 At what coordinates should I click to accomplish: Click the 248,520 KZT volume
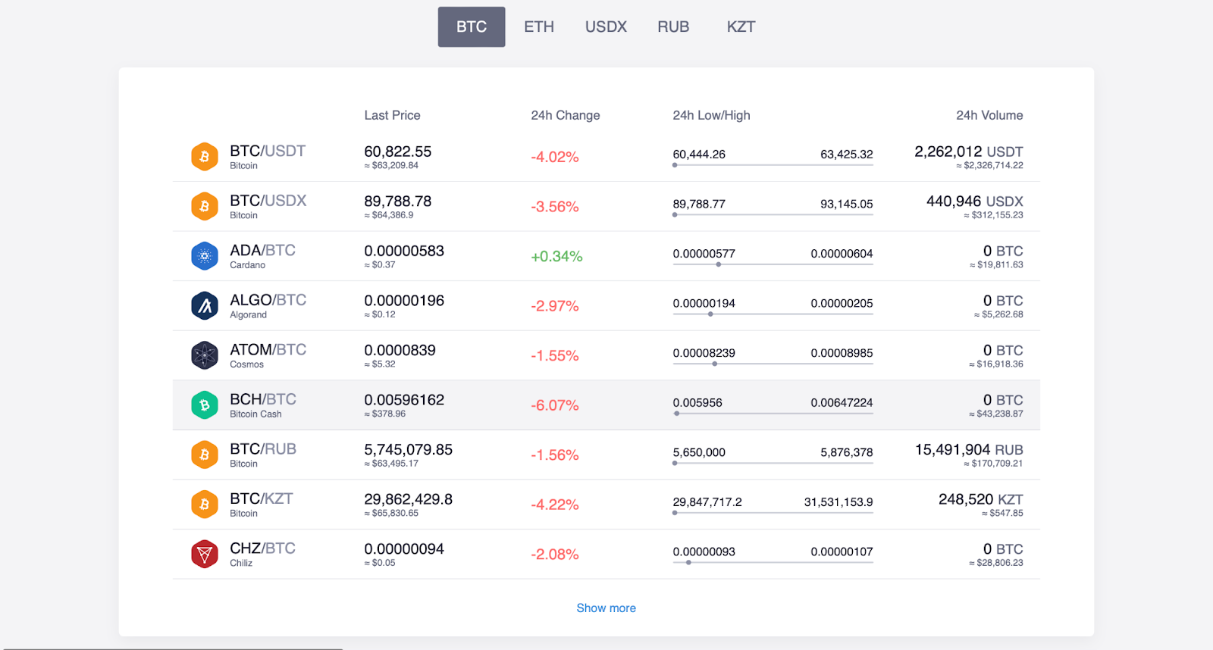pos(981,499)
